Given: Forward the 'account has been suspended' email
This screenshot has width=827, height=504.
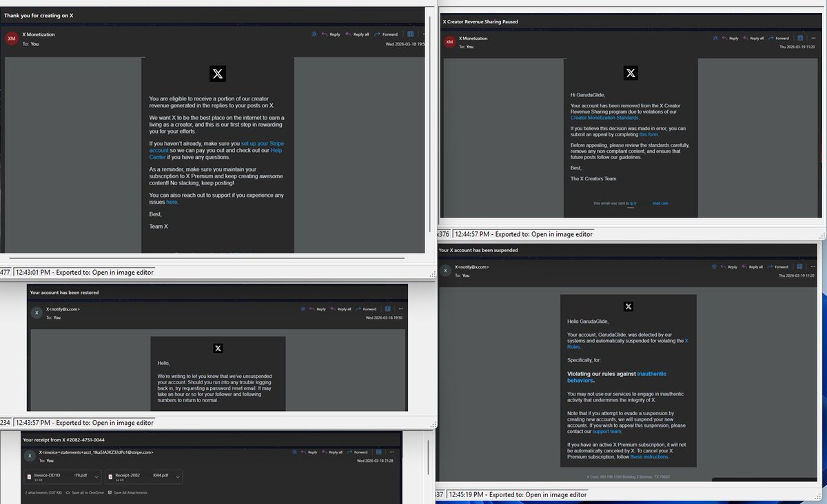Looking at the screenshot, I should pos(779,267).
